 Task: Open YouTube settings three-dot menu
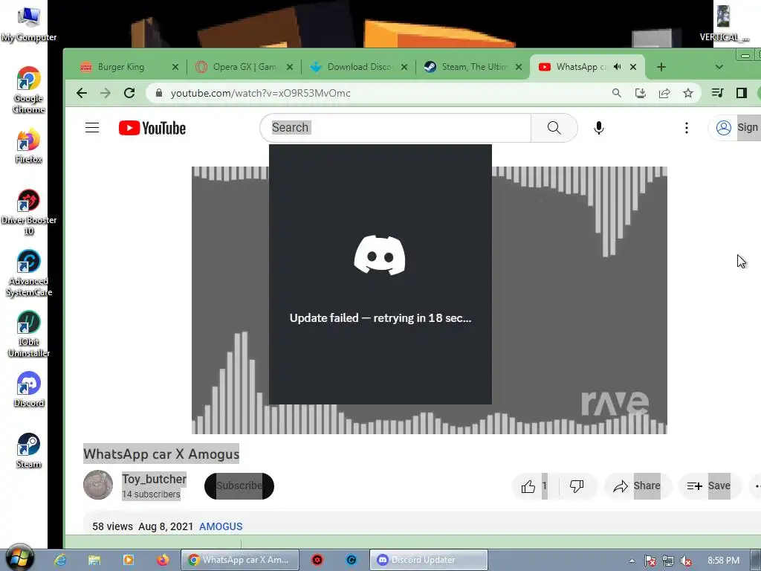pos(686,128)
